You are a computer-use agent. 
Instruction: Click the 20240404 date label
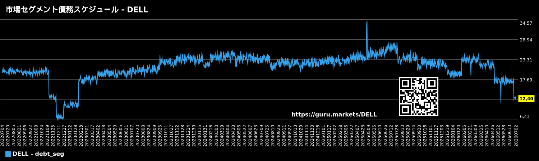[227, 135]
